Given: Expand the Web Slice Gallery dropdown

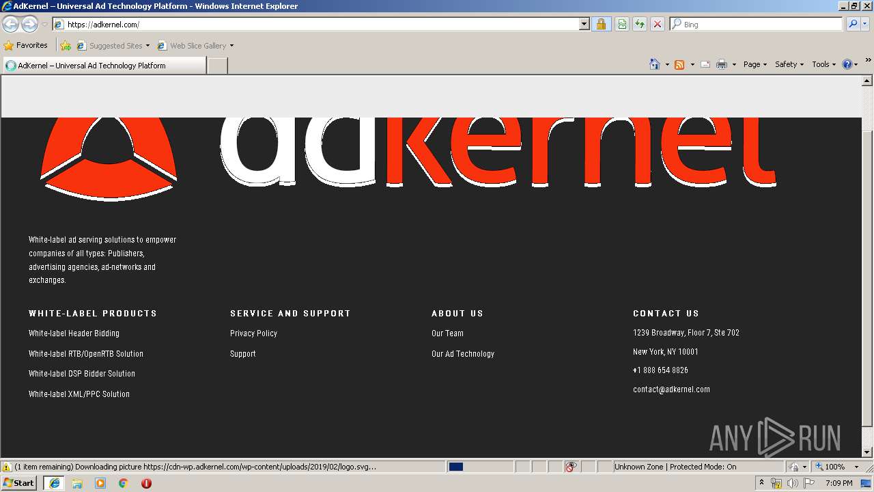Looking at the screenshot, I should pos(231,46).
